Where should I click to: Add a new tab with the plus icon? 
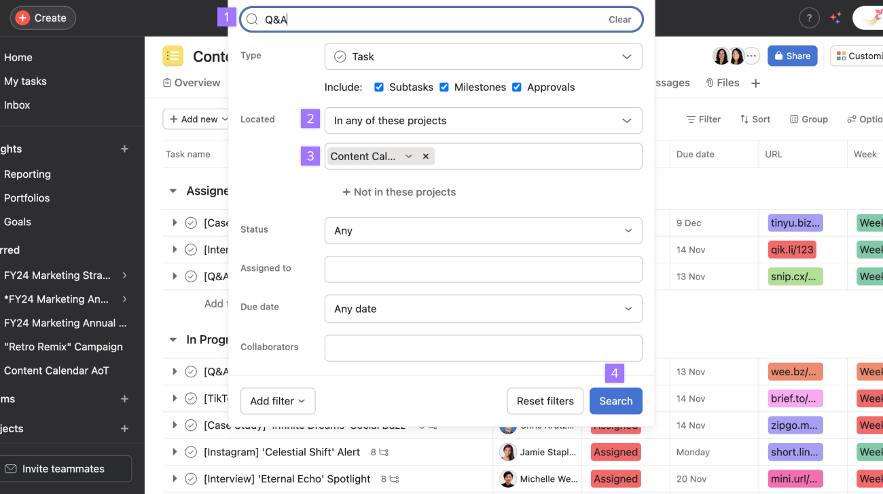tap(755, 82)
